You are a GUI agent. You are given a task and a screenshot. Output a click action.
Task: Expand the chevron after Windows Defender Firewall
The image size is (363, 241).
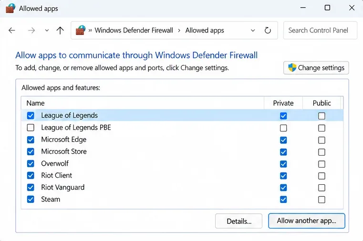coord(179,30)
